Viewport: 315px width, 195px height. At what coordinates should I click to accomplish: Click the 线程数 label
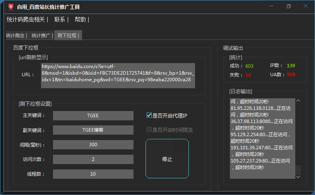click(36, 174)
